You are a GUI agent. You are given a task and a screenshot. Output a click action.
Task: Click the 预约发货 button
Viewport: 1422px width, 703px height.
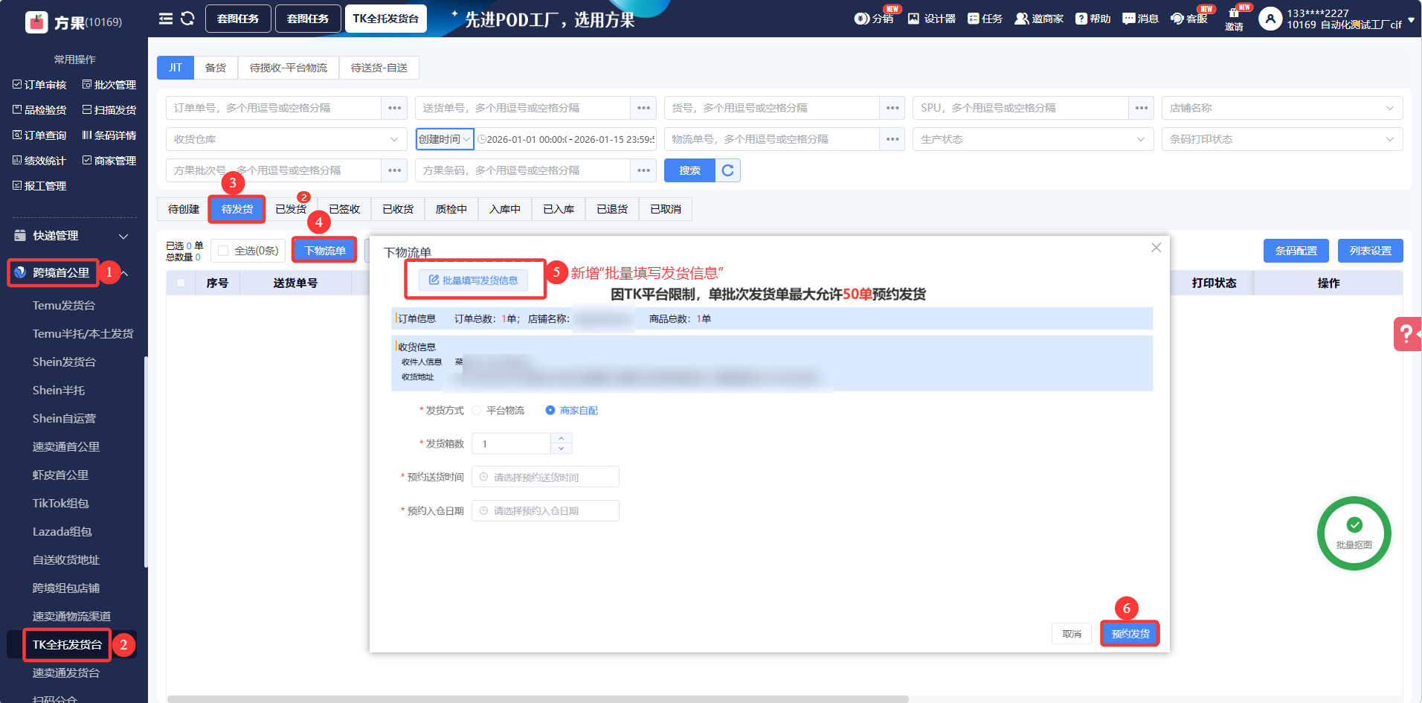(1130, 634)
